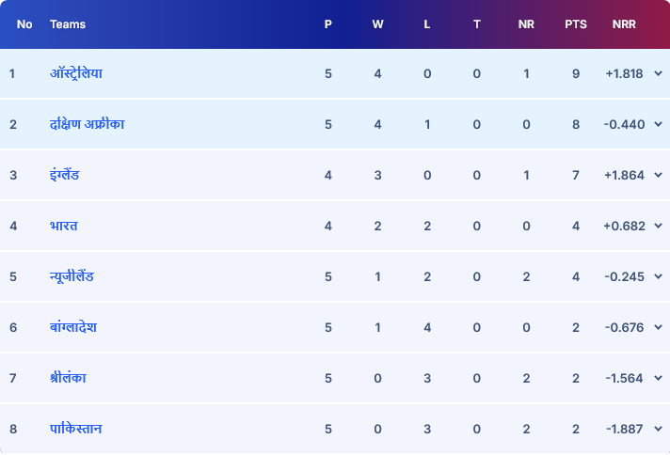670x455 pixels.
Task: Expand the बांग्लादेश row chevron
Action: [x=658, y=327]
